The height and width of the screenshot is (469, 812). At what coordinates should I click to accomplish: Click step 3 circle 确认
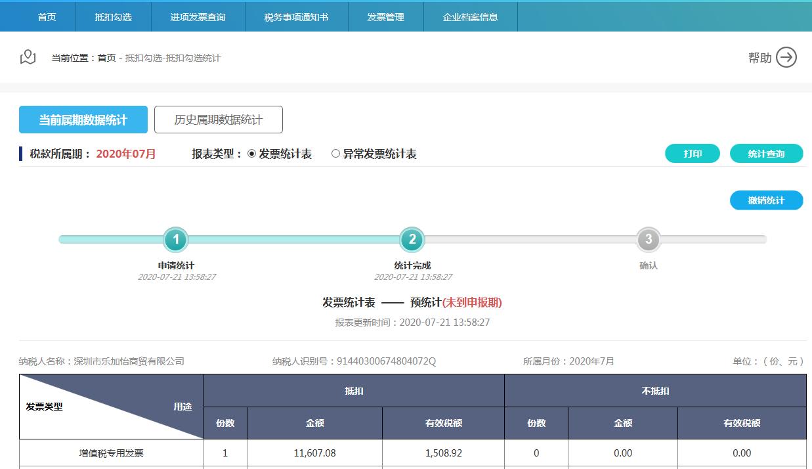pyautogui.click(x=649, y=239)
